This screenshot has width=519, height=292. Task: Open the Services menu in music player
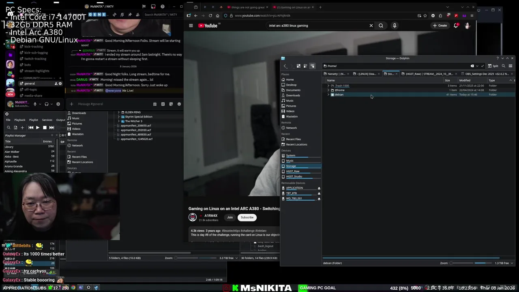(x=47, y=120)
